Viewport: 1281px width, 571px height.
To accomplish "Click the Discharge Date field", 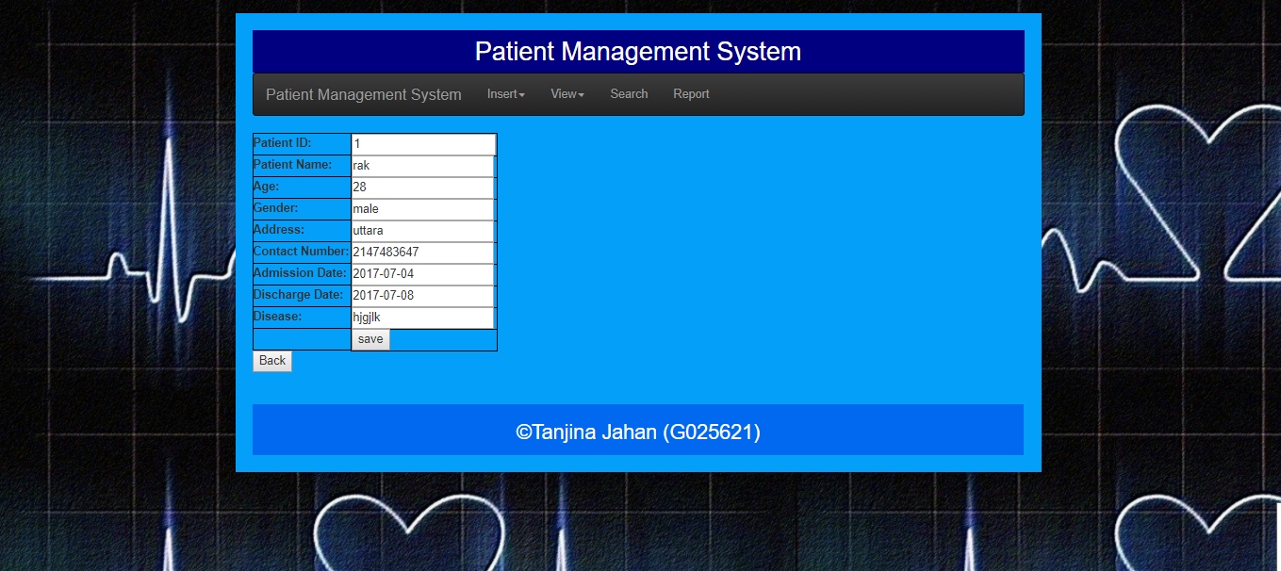I will [422, 296].
